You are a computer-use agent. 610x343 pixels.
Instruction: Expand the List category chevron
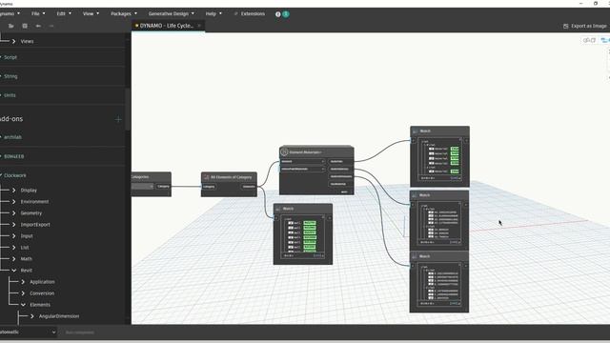[x=14, y=248]
